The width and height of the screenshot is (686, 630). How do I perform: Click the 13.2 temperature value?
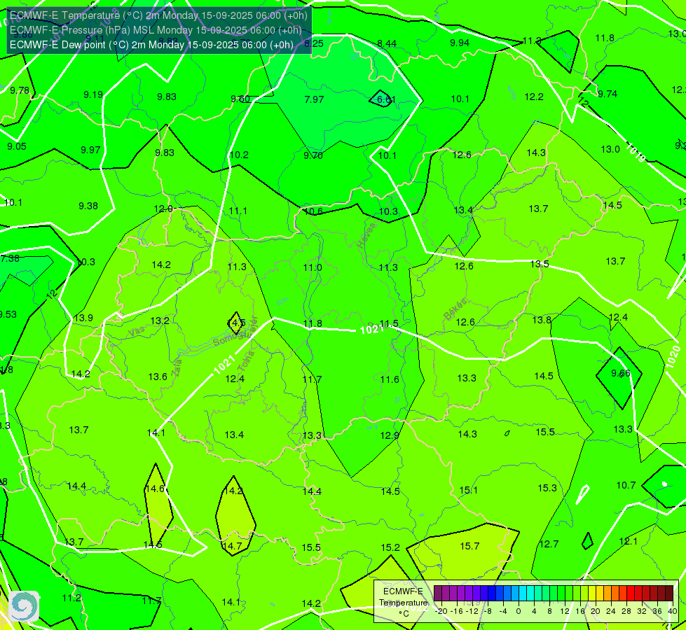point(160,321)
